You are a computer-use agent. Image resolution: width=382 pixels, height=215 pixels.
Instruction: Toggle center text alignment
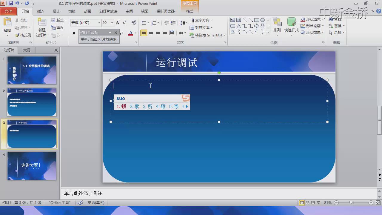pos(151,33)
